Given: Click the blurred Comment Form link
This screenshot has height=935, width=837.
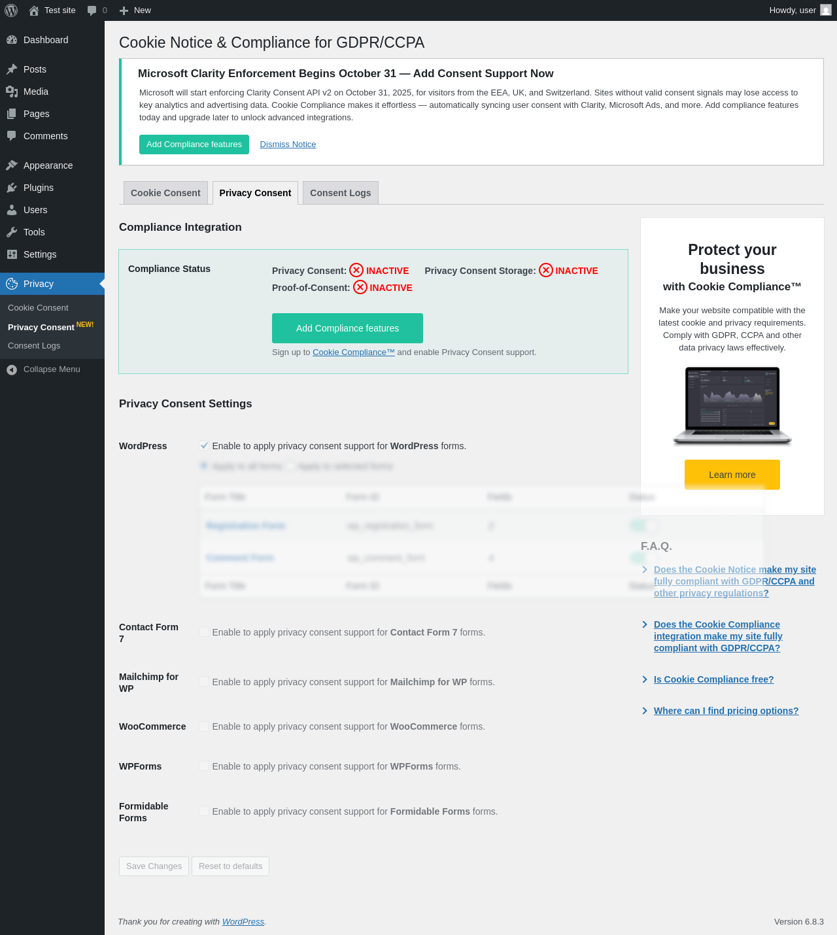Looking at the screenshot, I should pos(239,558).
